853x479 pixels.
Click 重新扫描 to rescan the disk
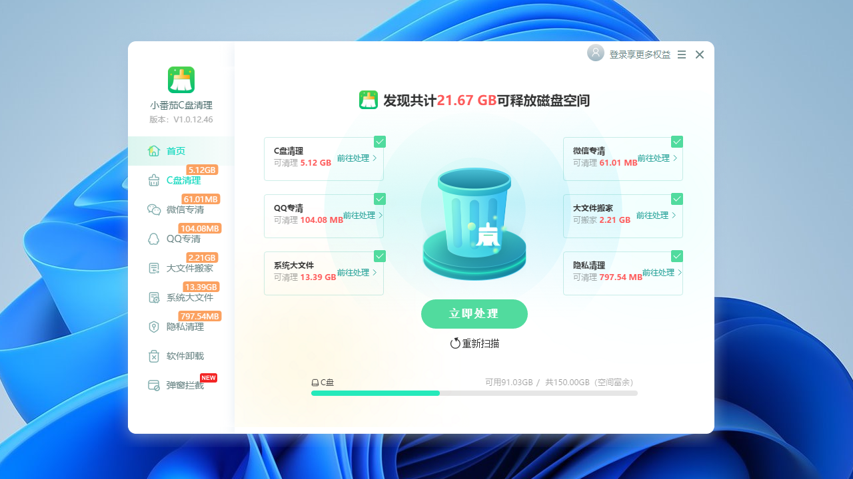coord(474,343)
